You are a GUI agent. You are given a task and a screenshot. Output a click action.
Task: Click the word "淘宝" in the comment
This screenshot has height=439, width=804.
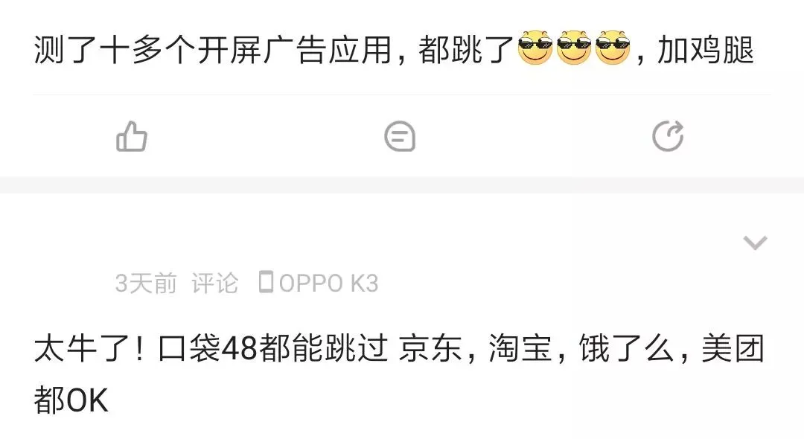coord(520,348)
